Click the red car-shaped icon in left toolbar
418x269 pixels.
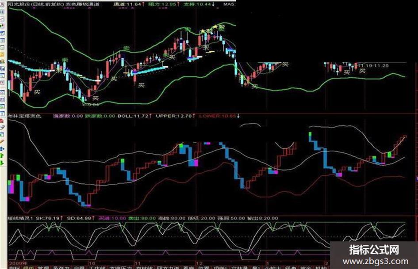(x=2, y=121)
